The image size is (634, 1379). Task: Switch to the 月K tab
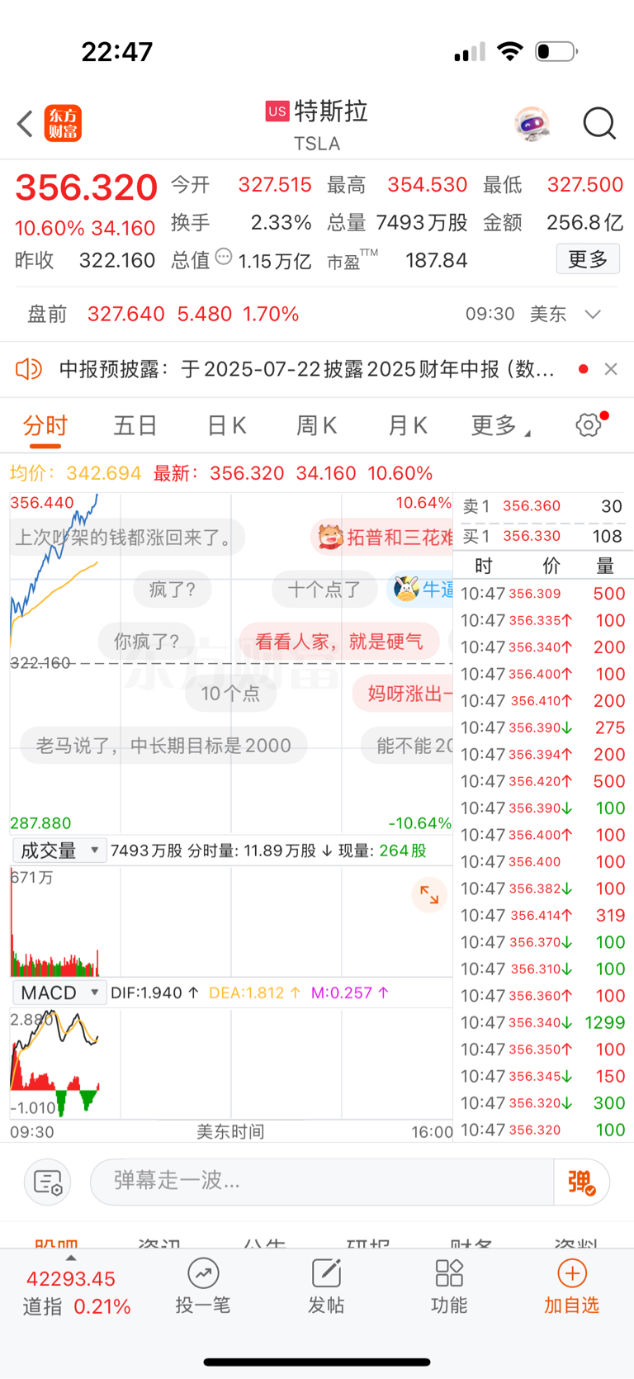(408, 425)
